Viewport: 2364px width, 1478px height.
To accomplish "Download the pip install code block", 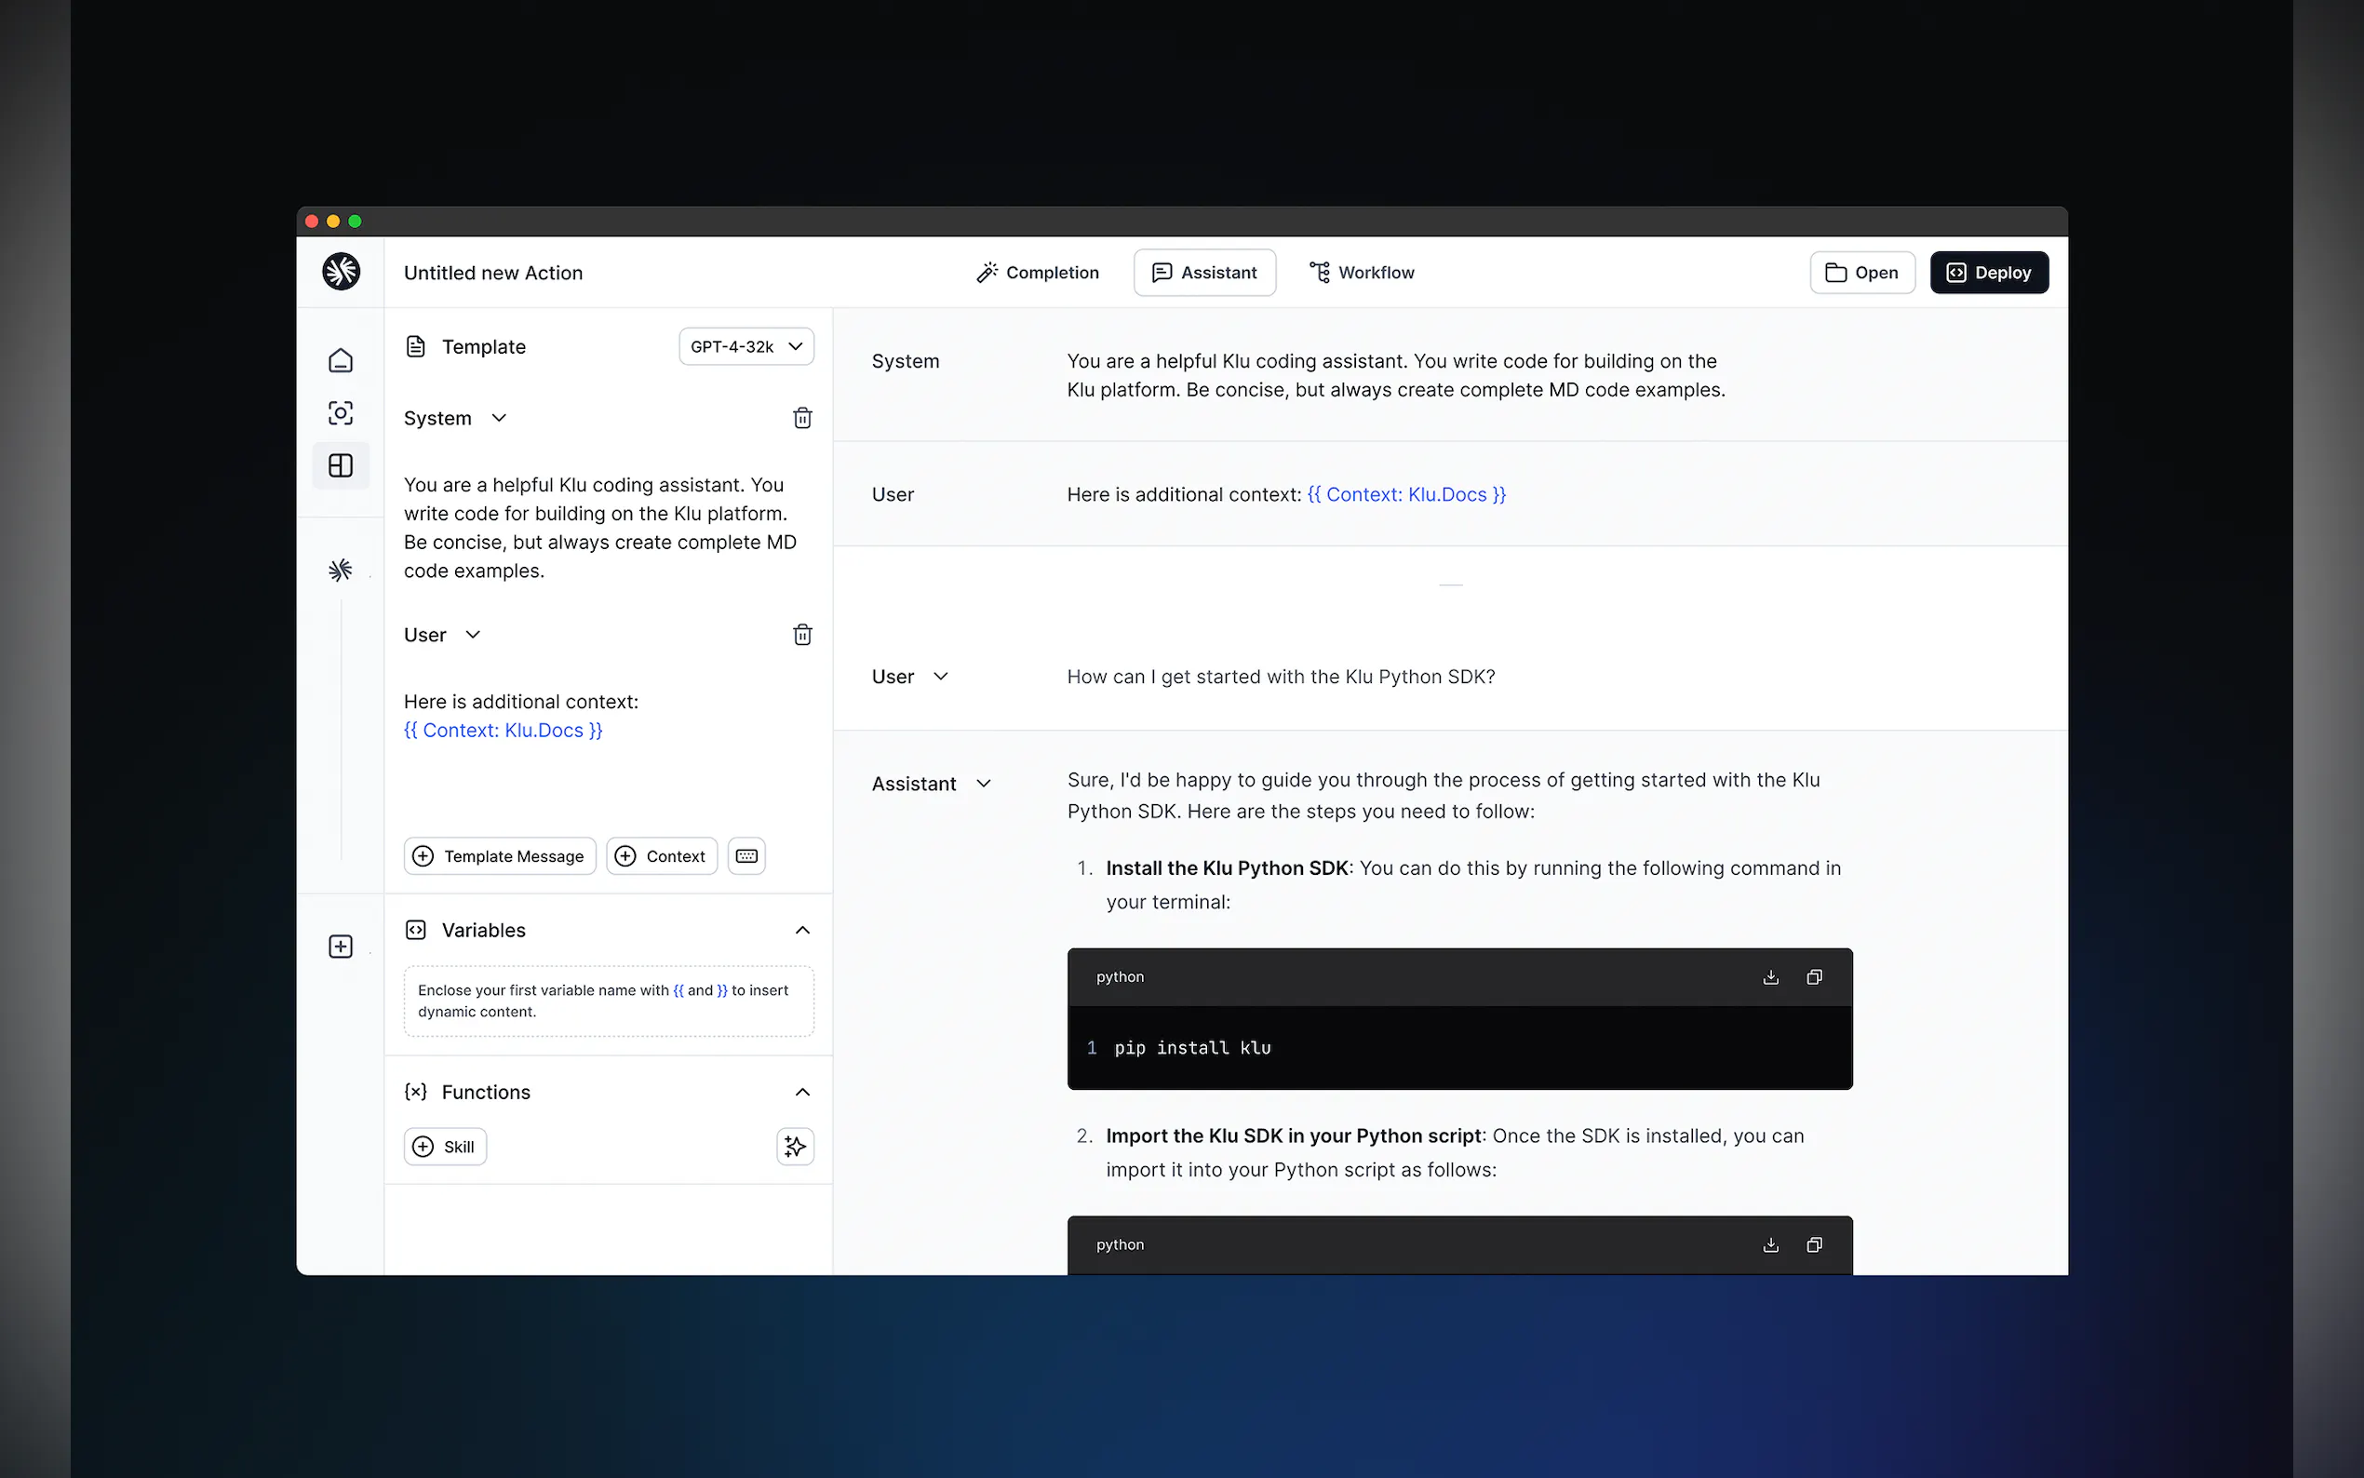I will coord(1770,977).
